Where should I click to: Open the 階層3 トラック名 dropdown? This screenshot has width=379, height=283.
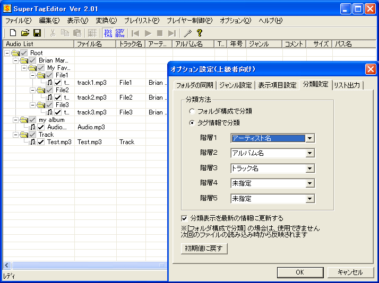point(309,169)
